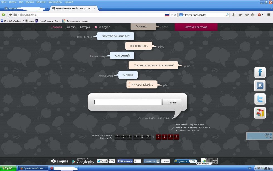273x171 pixels.
Task: Reload the page with the refresh icon
Action: click(x=175, y=15)
